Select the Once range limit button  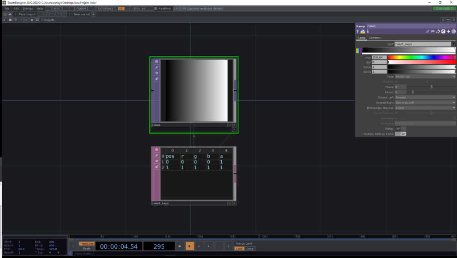pos(250,249)
